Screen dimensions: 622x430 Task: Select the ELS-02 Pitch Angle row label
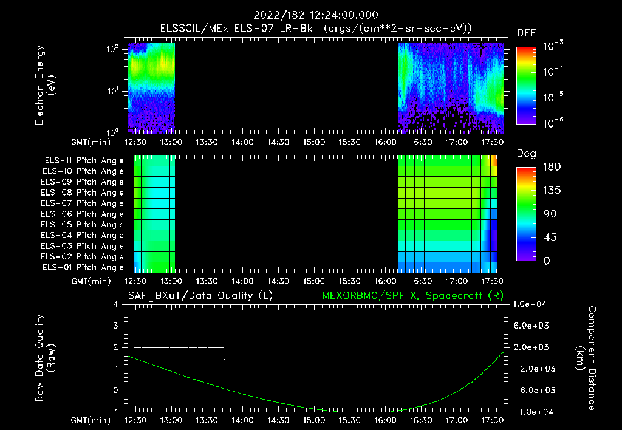coord(82,257)
